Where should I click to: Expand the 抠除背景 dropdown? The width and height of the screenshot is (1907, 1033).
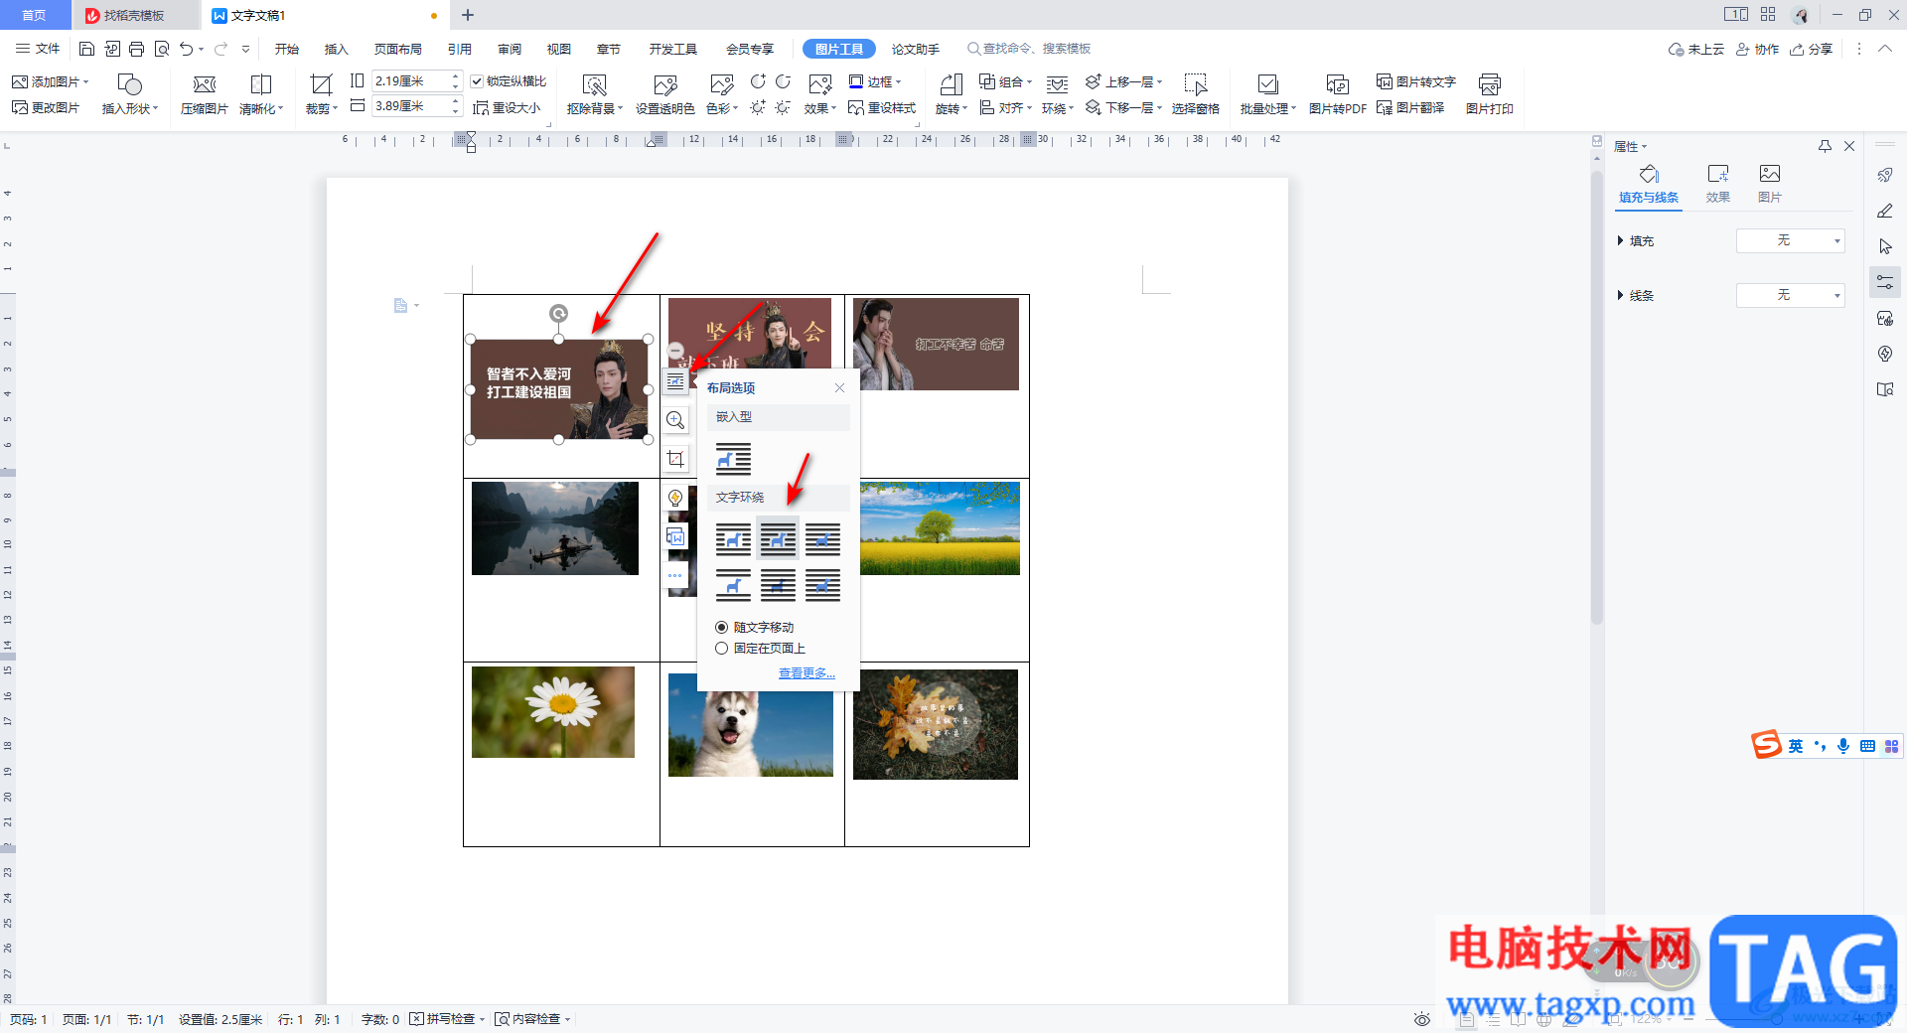point(595,109)
